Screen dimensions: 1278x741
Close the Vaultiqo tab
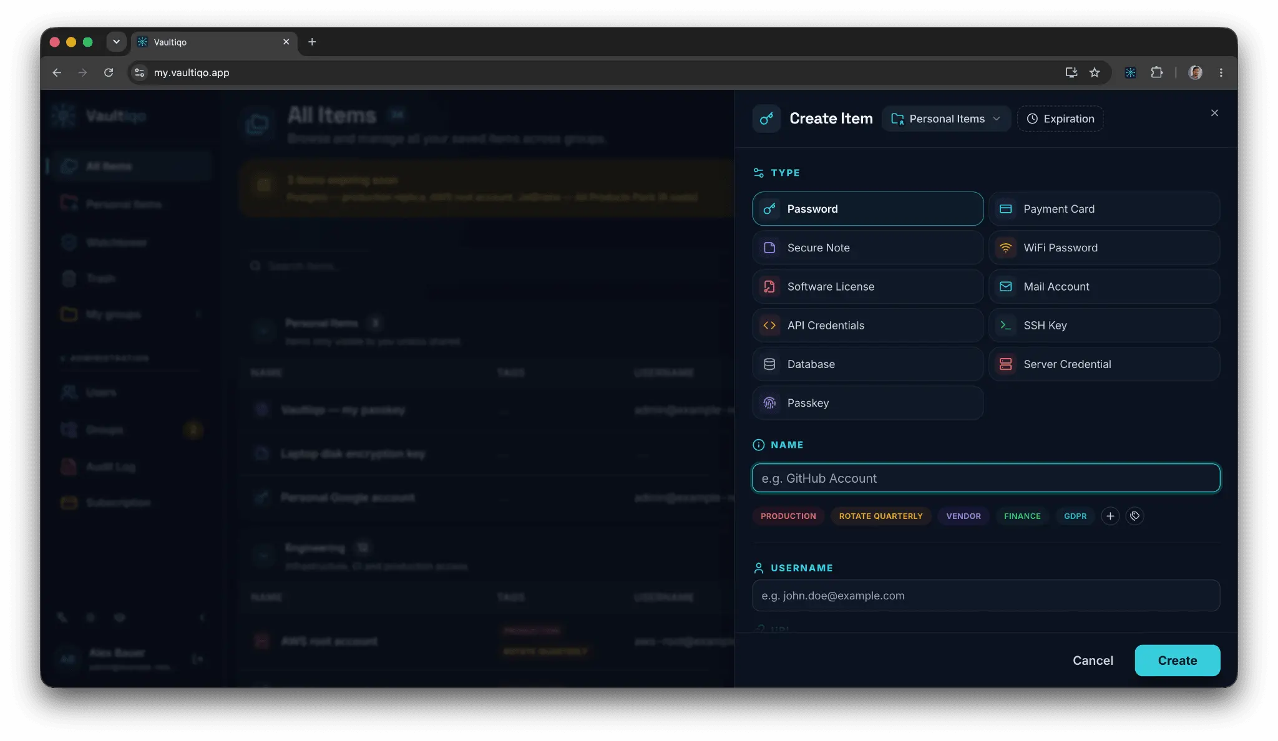click(286, 42)
